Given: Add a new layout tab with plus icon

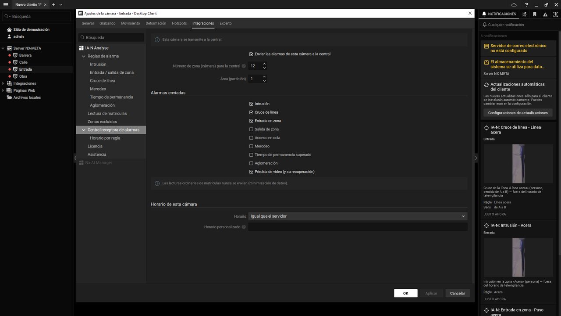Looking at the screenshot, I should tap(53, 4).
